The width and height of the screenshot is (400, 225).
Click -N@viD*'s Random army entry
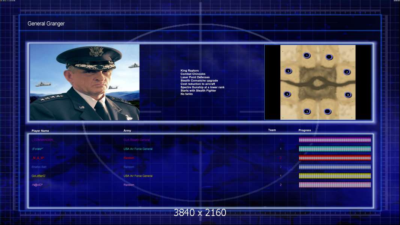point(129,185)
